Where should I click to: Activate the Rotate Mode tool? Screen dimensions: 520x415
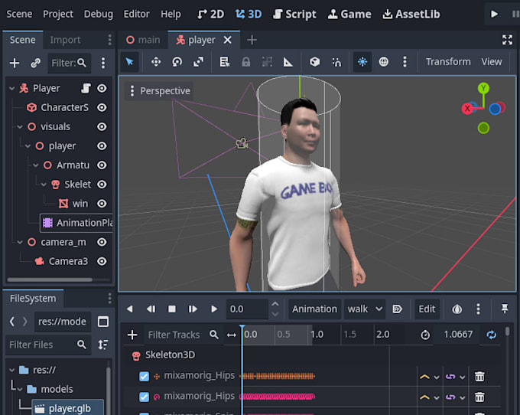177,62
